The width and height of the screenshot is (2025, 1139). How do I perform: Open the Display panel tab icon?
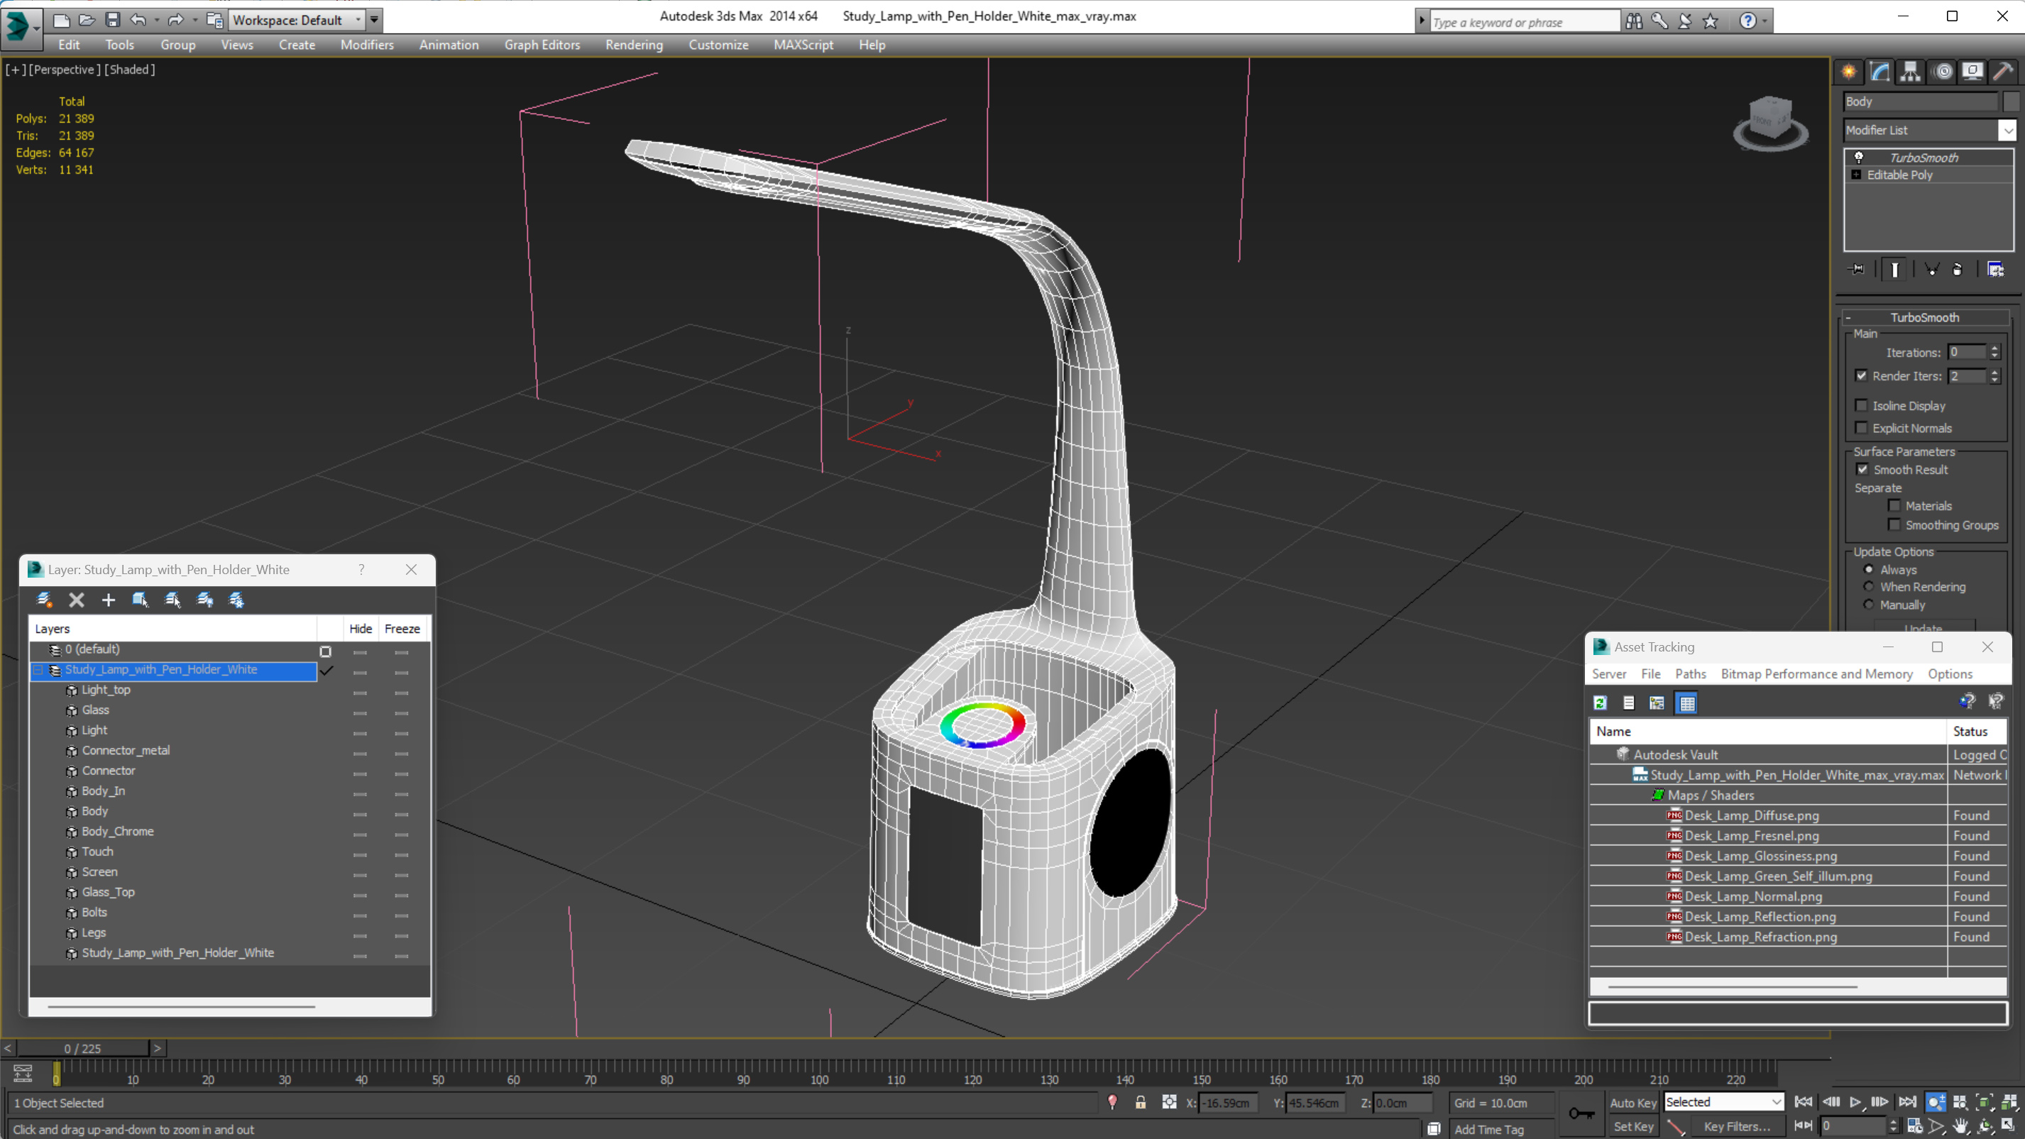point(1972,72)
